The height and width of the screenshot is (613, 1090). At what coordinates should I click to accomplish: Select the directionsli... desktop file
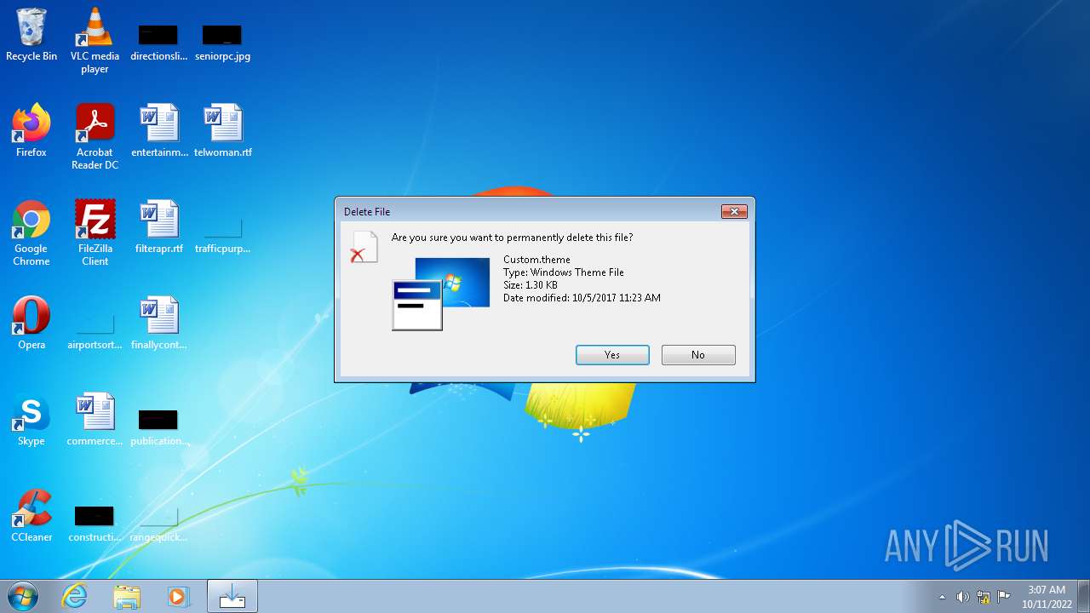158,43
